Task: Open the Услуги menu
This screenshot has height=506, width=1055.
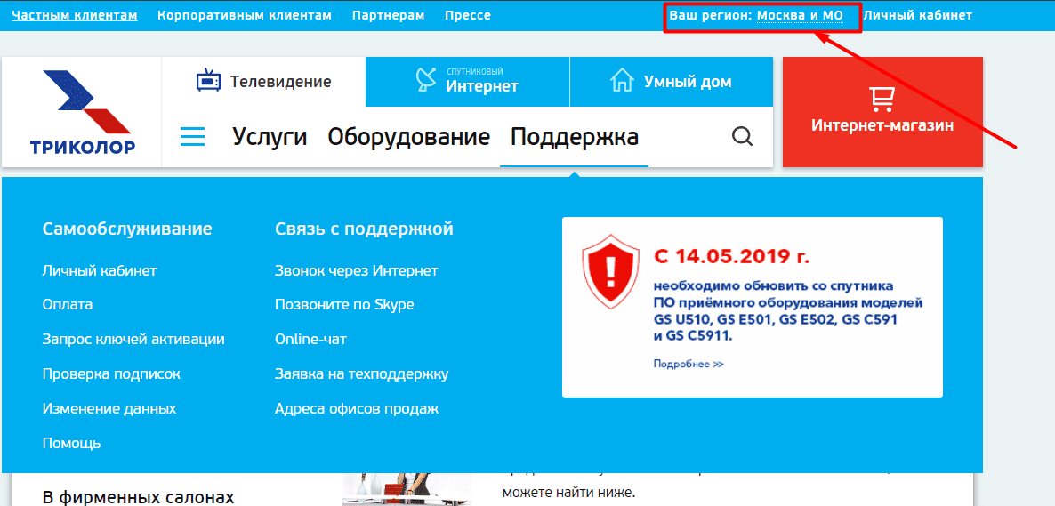Action: point(270,137)
